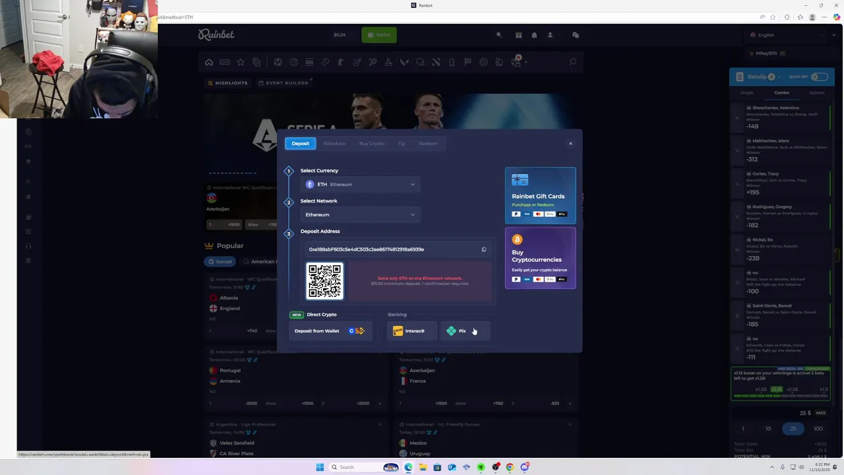Remove Saint-Denis, Benoit from betslip
The image size is (844, 475).
[737, 315]
